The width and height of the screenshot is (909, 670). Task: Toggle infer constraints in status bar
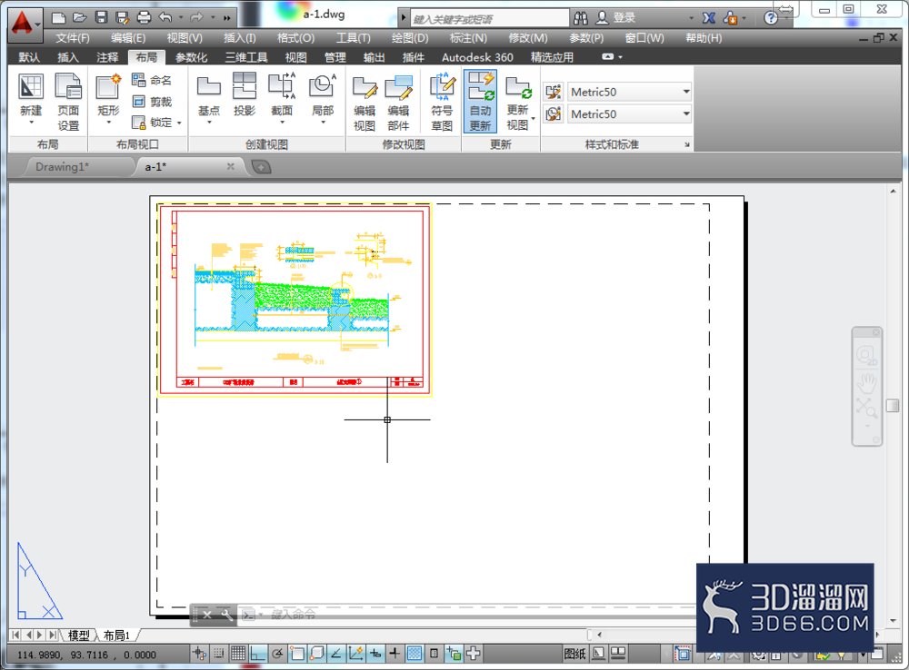199,654
